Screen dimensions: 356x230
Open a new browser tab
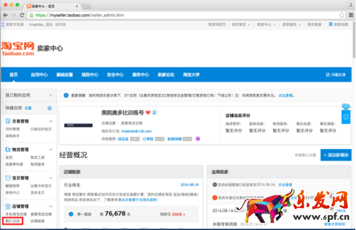pos(87,6)
